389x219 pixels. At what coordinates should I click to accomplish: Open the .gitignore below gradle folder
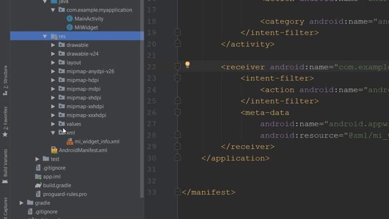point(46,212)
